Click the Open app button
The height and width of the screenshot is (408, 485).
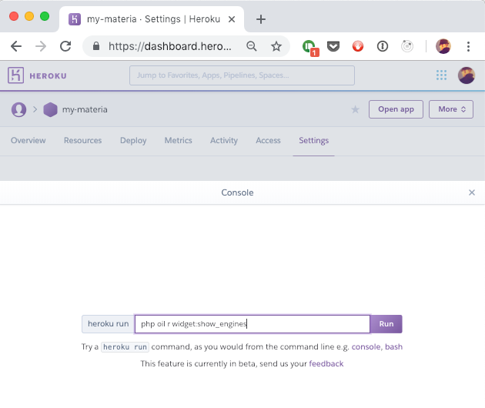[x=396, y=109]
